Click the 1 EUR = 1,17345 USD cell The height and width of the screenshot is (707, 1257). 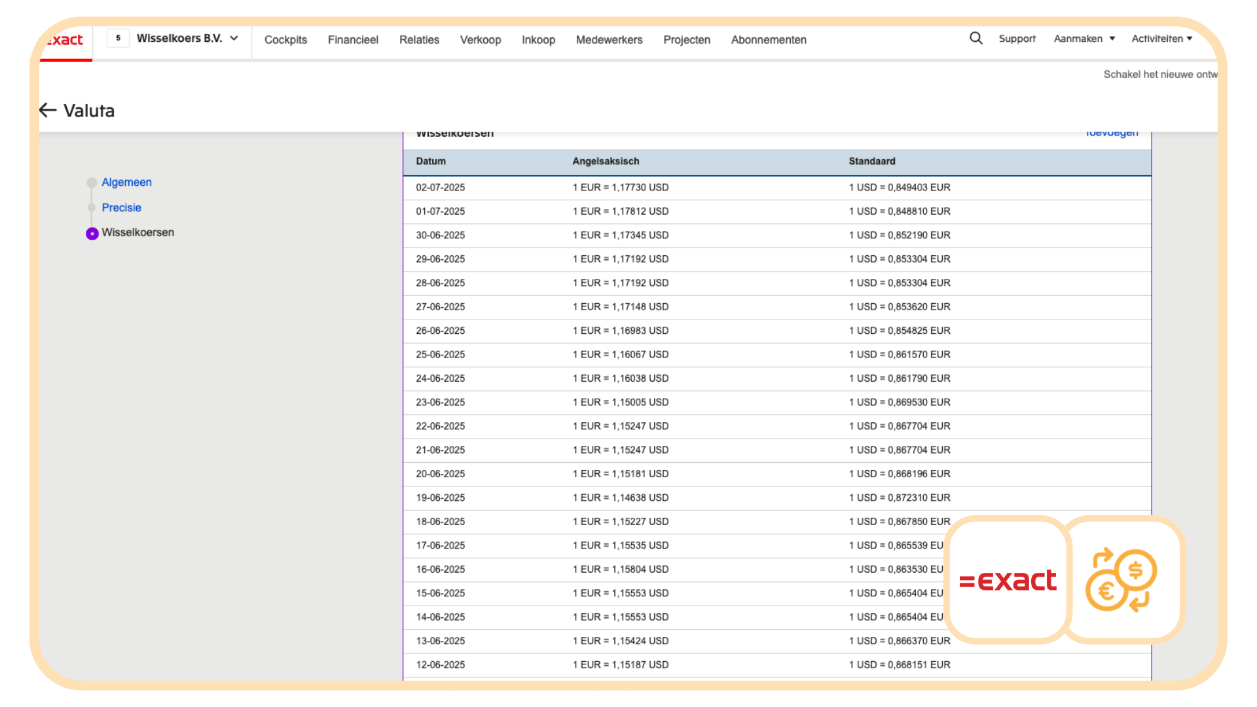click(x=621, y=235)
